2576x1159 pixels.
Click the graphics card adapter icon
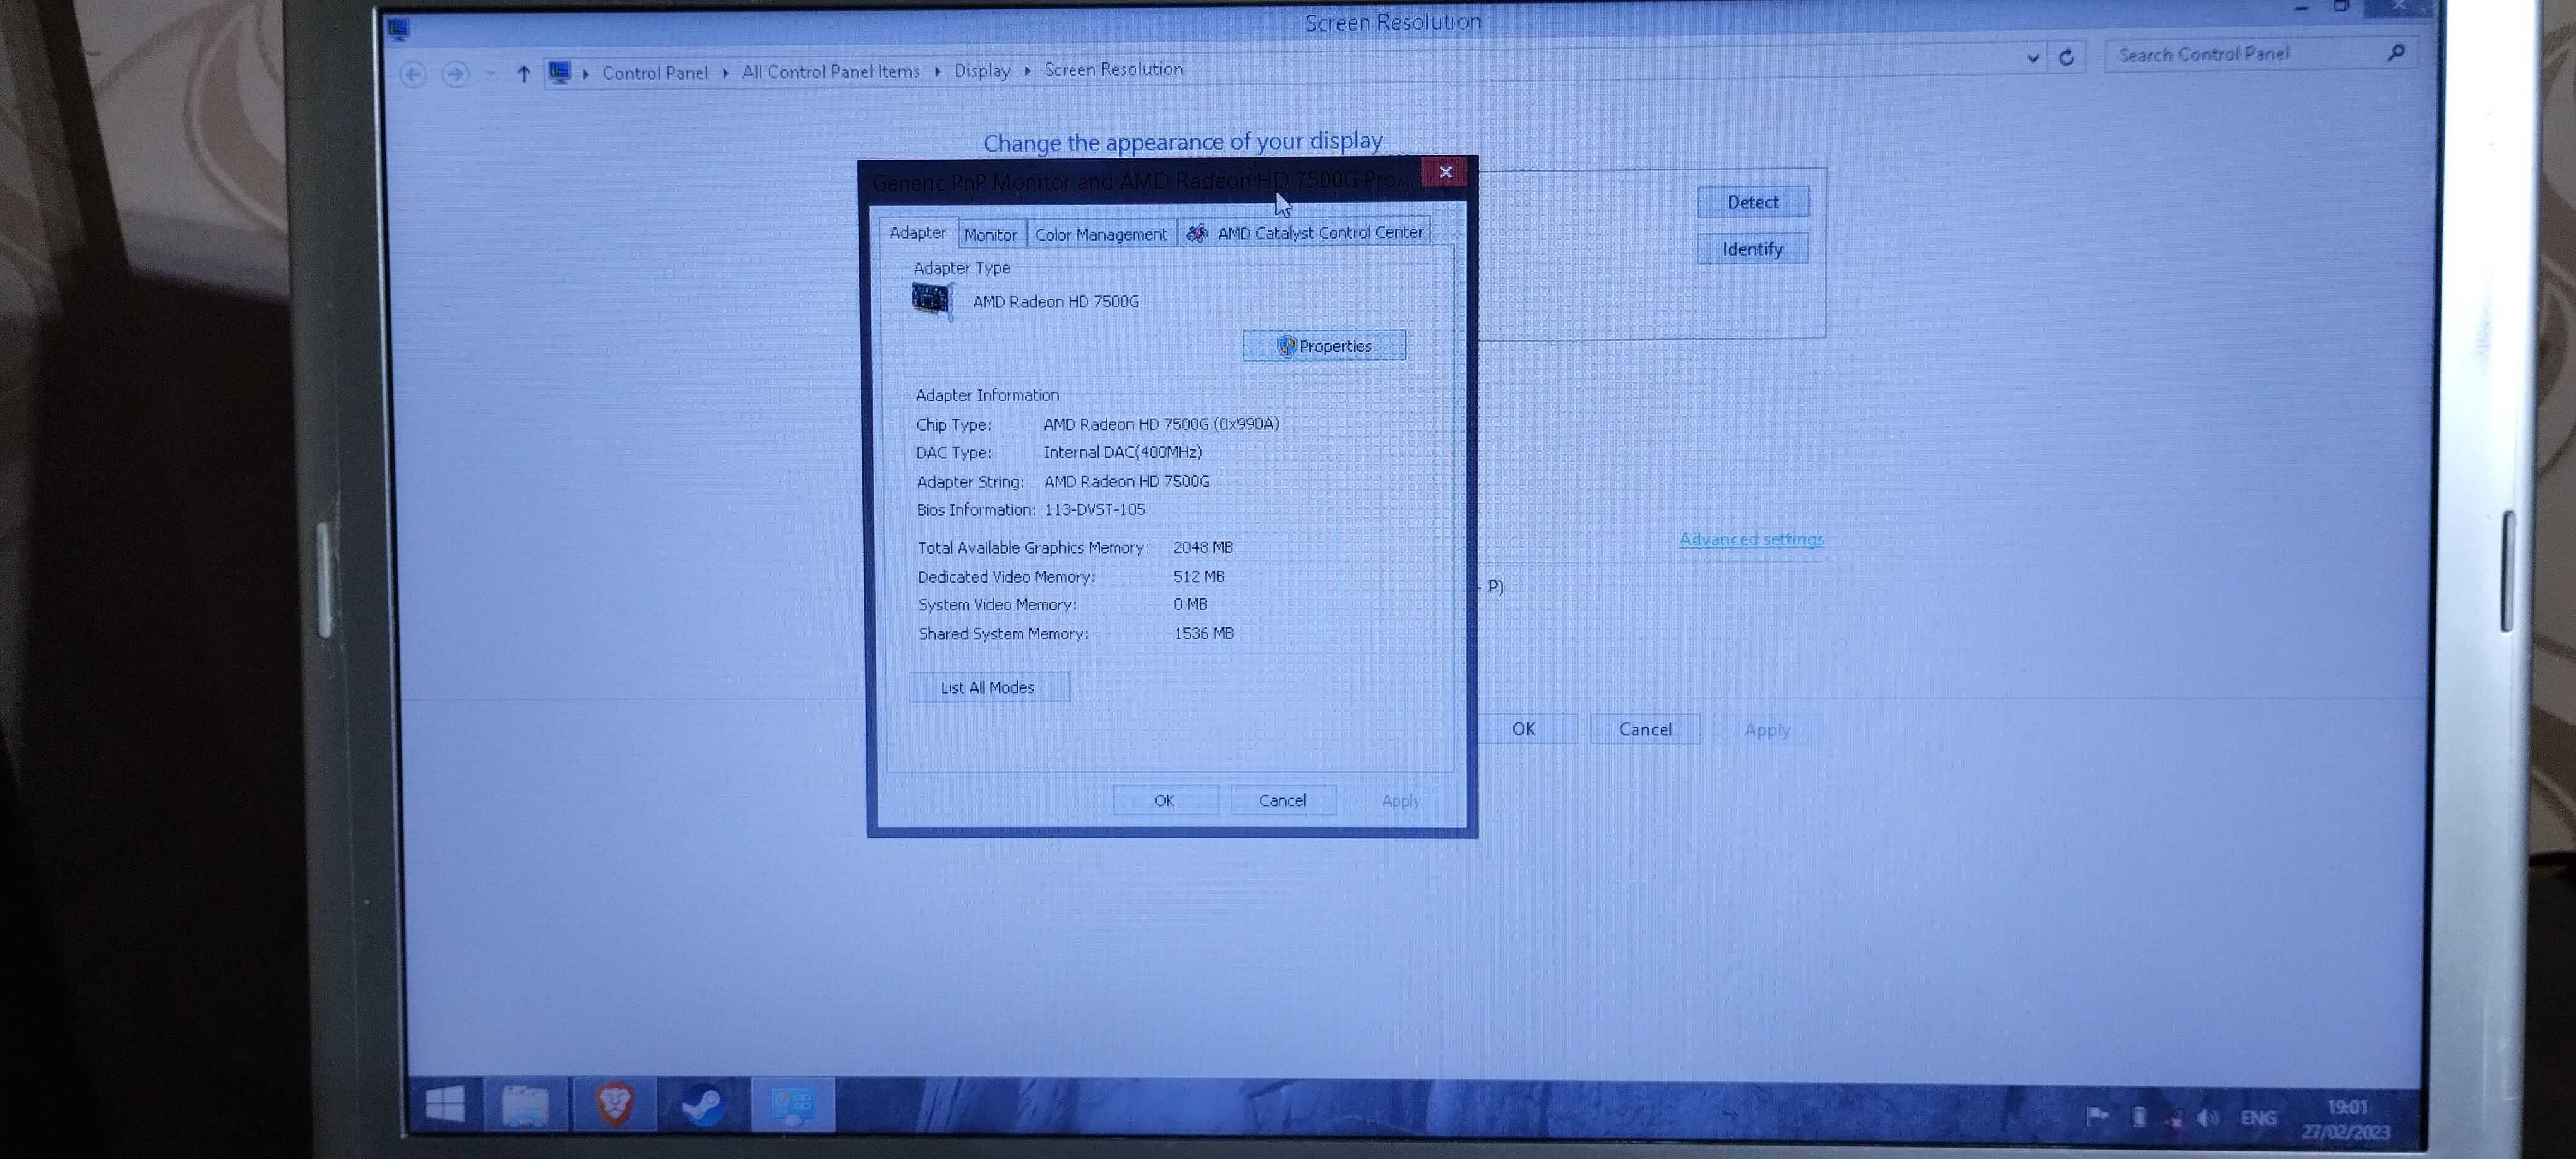pyautogui.click(x=932, y=300)
